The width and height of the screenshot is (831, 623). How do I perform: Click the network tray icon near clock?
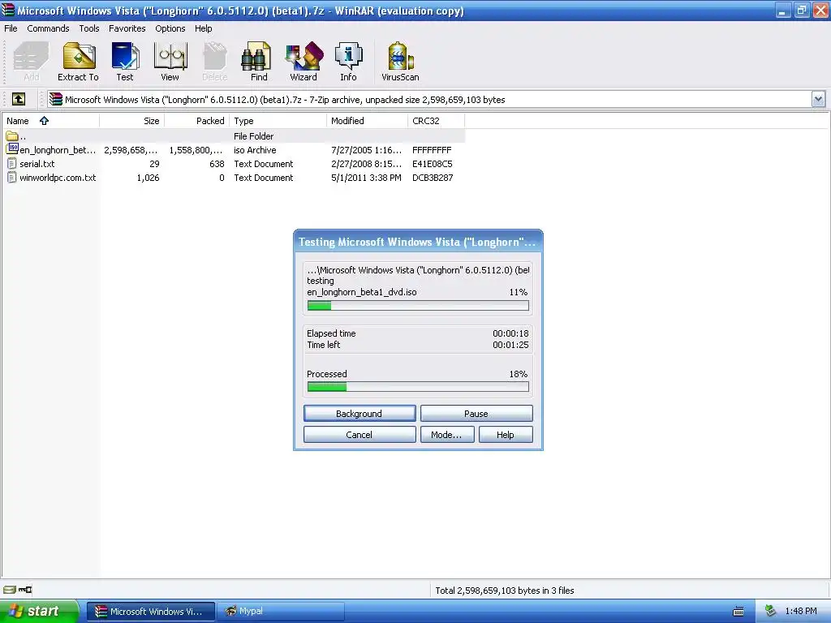771,611
